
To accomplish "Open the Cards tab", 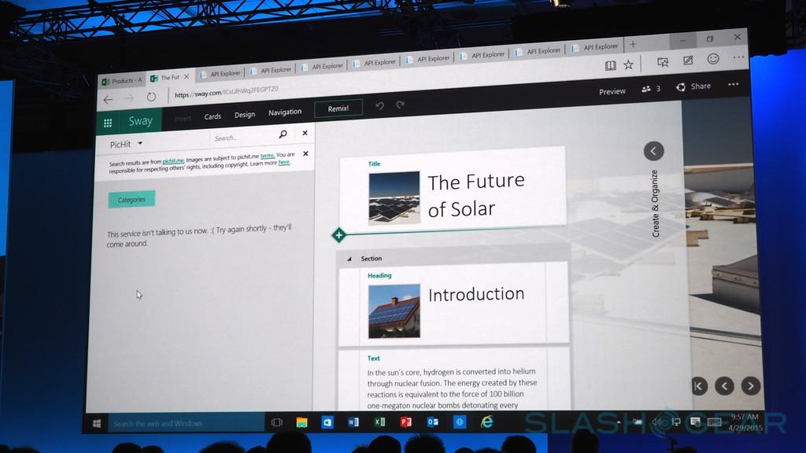I will 213,116.
